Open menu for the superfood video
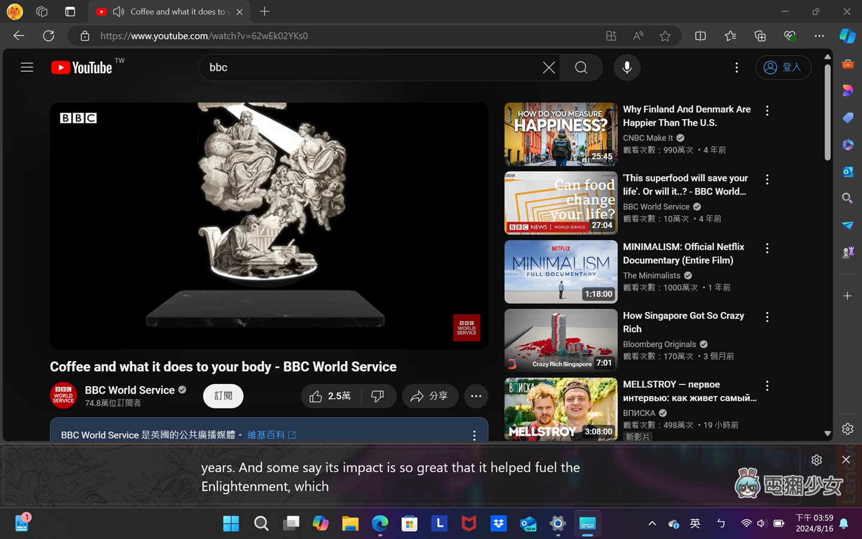 (x=767, y=179)
